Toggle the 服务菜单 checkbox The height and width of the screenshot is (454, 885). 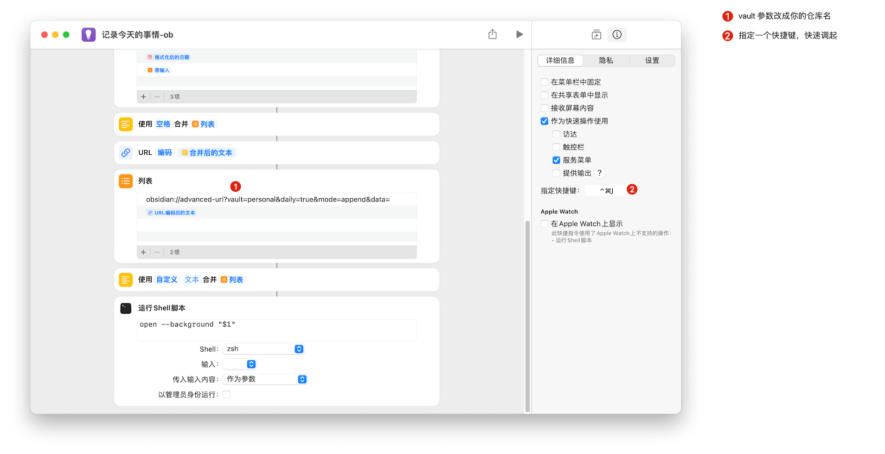click(556, 160)
